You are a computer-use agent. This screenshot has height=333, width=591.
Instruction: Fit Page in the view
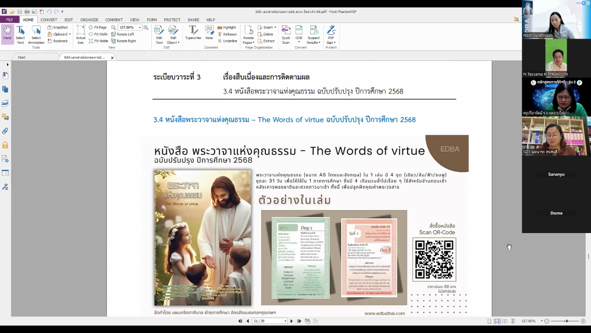click(x=98, y=28)
